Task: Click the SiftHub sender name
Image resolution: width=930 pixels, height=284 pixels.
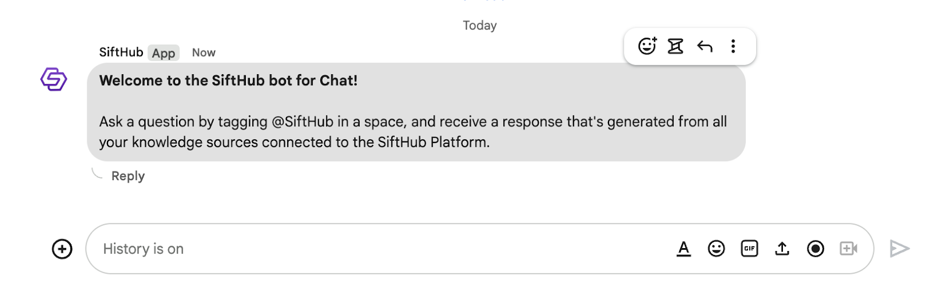Action: (121, 52)
